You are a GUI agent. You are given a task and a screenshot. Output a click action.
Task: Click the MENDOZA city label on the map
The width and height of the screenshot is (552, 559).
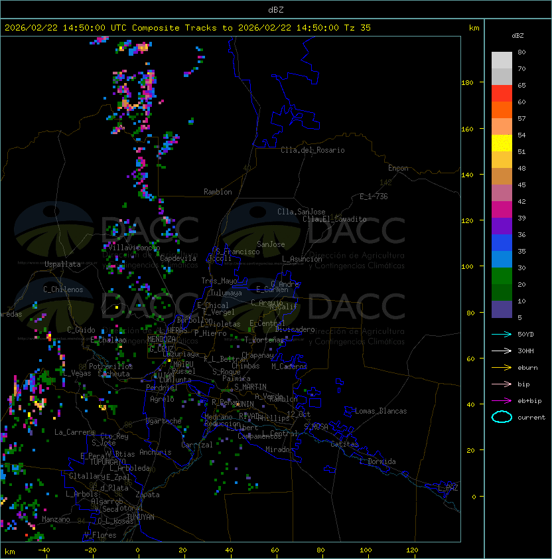162,339
